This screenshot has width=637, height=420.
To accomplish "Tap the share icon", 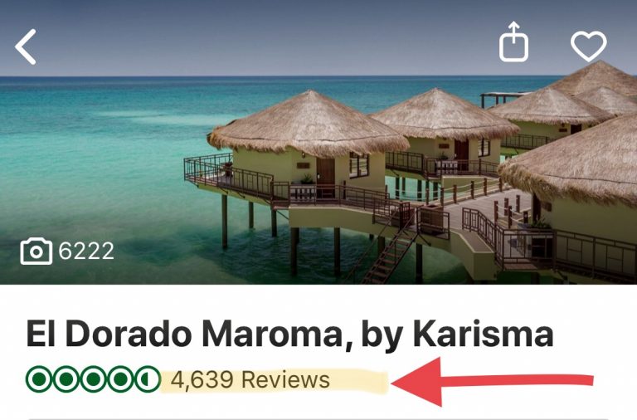I will 514,42.
